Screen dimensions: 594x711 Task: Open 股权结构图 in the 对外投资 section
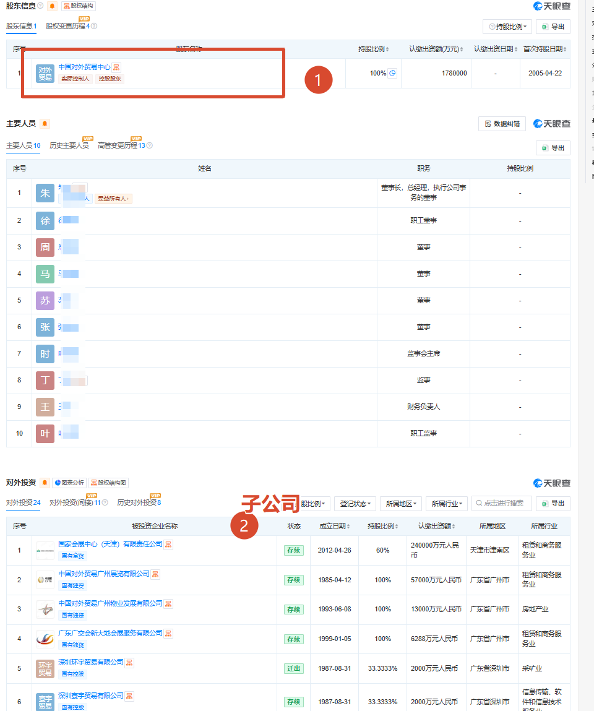[x=108, y=483]
